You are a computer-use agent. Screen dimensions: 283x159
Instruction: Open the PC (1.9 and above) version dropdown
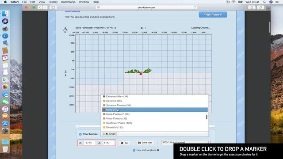[186, 142]
